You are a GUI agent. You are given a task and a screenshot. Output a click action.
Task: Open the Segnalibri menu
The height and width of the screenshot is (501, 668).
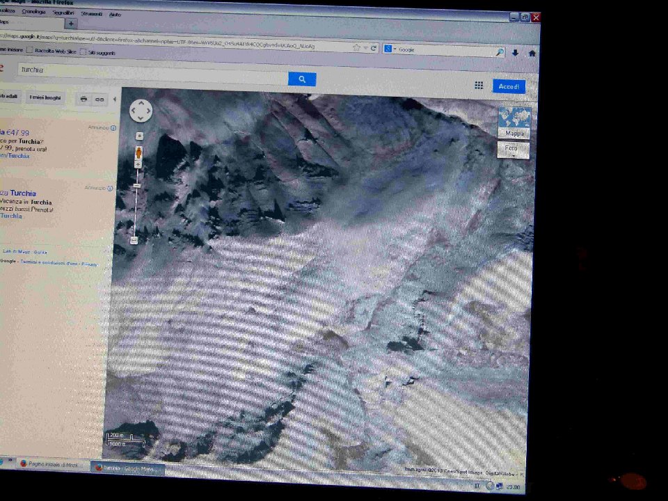(x=63, y=13)
